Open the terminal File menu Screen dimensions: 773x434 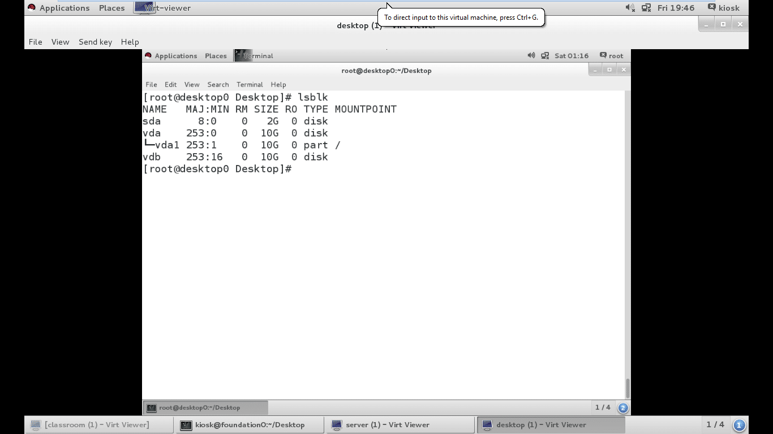pyautogui.click(x=151, y=85)
